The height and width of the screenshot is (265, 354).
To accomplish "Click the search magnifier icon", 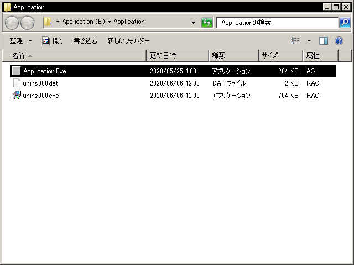I will (x=345, y=23).
